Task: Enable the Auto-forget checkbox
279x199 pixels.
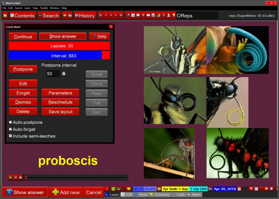Action: [x=10, y=129]
